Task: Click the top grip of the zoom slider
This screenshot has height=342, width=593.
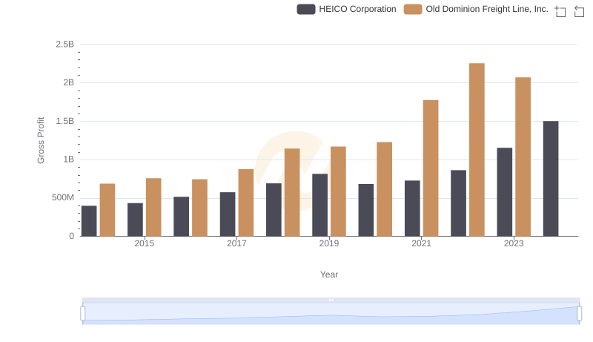Action: pyautogui.click(x=331, y=300)
